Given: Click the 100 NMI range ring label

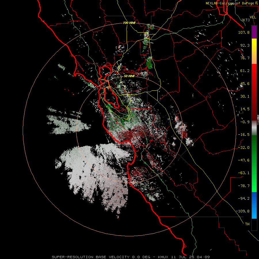Looking at the screenshot, I should (129, 23).
